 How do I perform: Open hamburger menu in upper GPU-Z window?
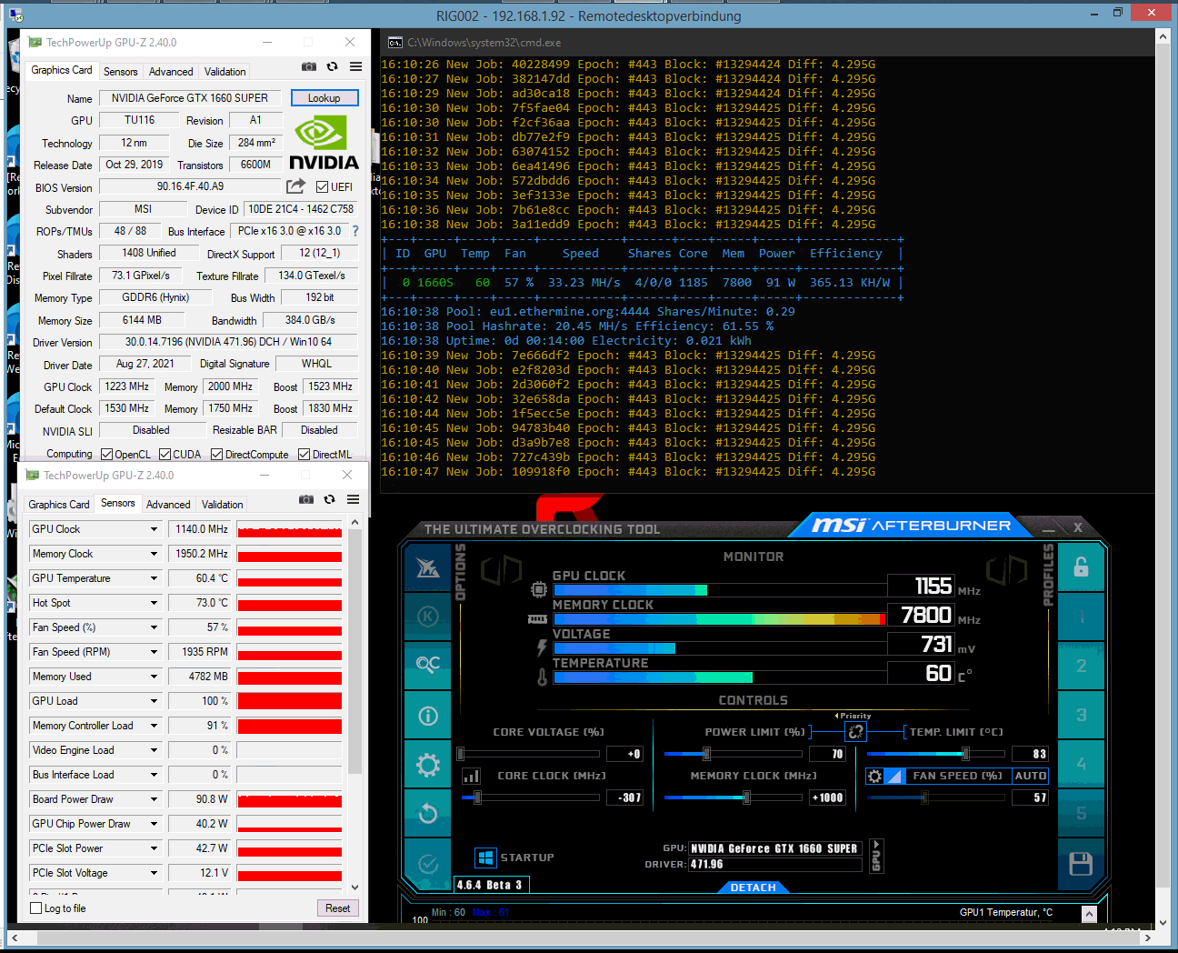click(355, 66)
